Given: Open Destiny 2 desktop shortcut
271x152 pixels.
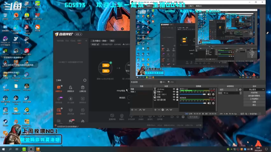Looking at the screenshot, I should coord(16,40).
